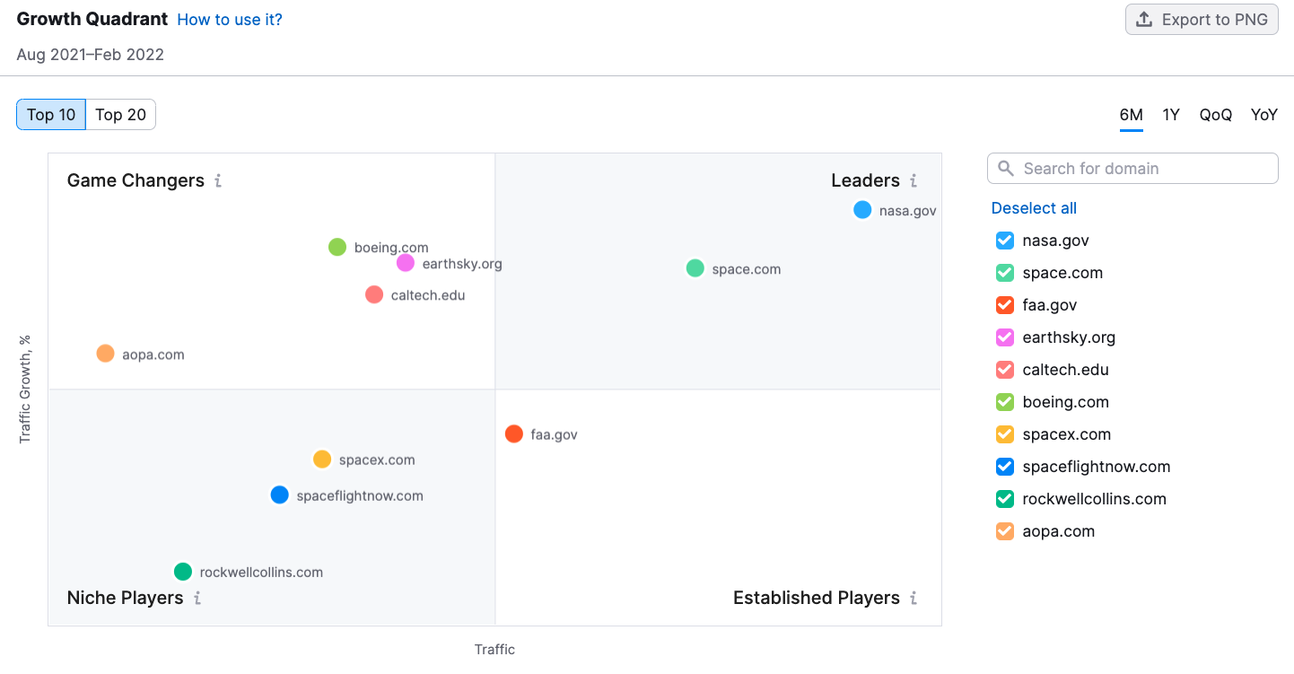Click the earthsky.org pink dot on chart
The width and height of the screenshot is (1294, 674).
(x=406, y=263)
